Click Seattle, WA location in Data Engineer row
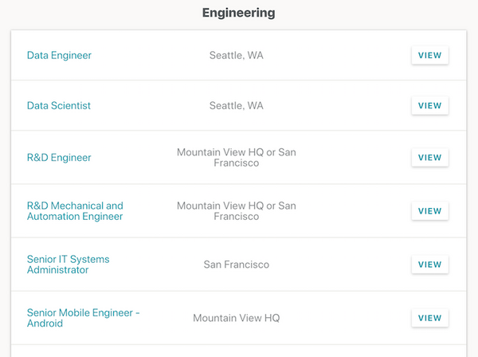Image resolution: width=478 pixels, height=357 pixels. [x=237, y=56]
